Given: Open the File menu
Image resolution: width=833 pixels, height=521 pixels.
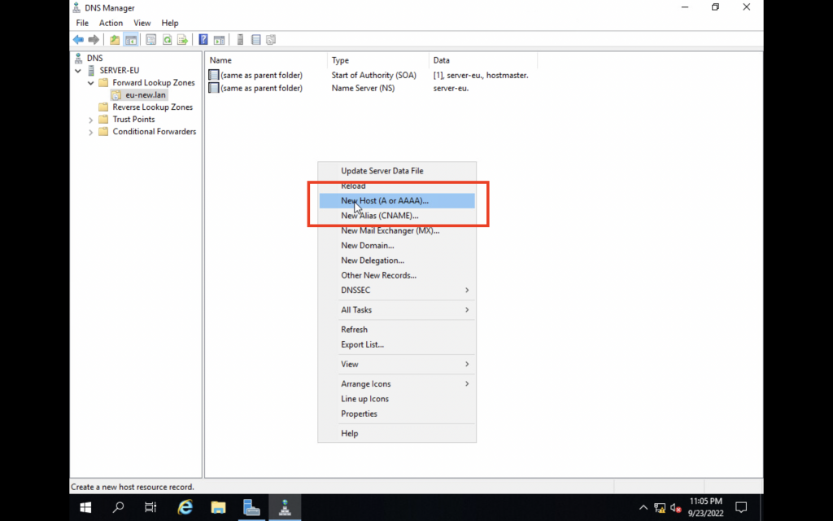Looking at the screenshot, I should click(82, 23).
